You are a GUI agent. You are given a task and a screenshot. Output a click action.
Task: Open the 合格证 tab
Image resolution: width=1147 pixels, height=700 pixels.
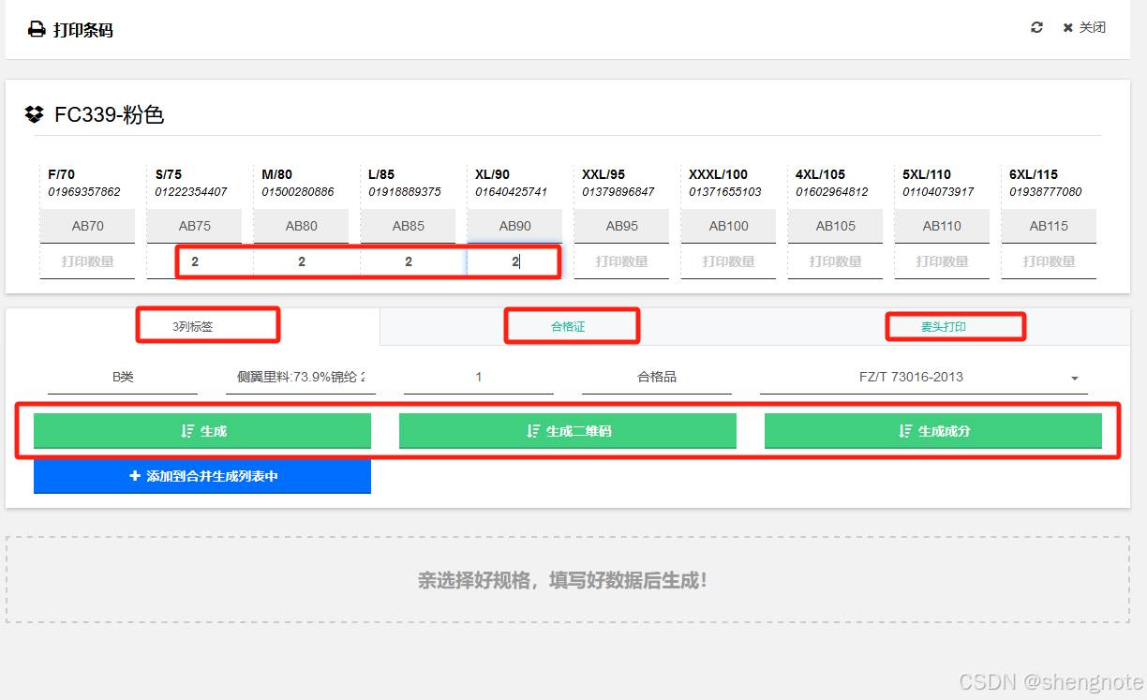[x=568, y=327]
